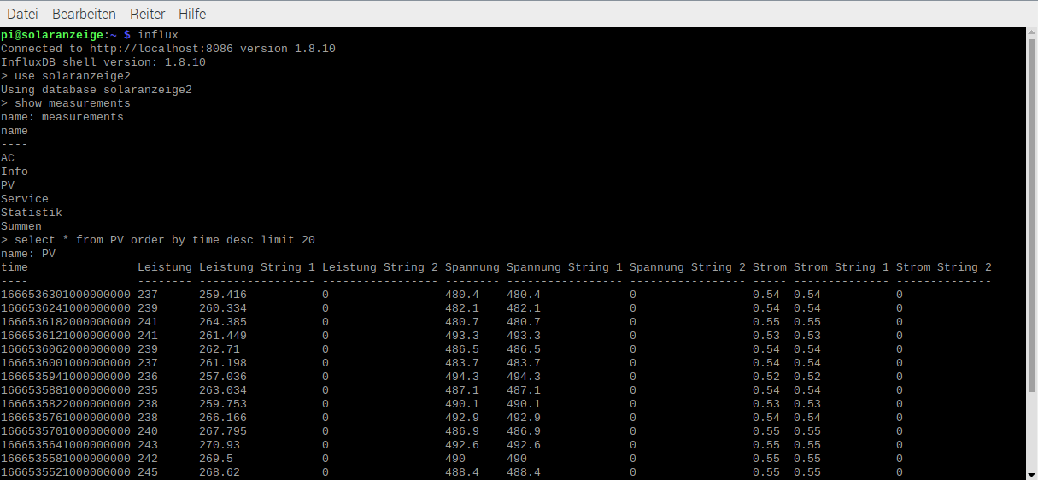Click the Service measurement name
The width and height of the screenshot is (1038, 480).
coord(25,199)
